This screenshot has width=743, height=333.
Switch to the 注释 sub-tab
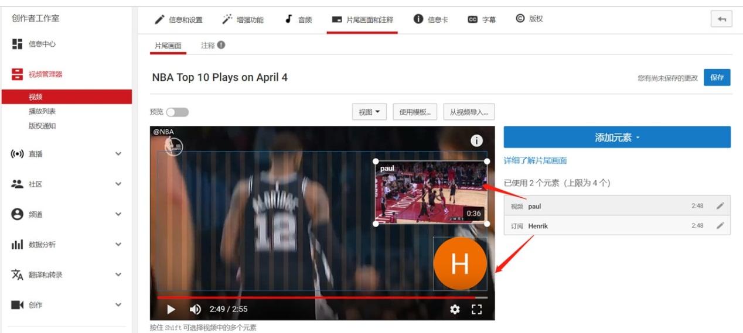pos(208,46)
